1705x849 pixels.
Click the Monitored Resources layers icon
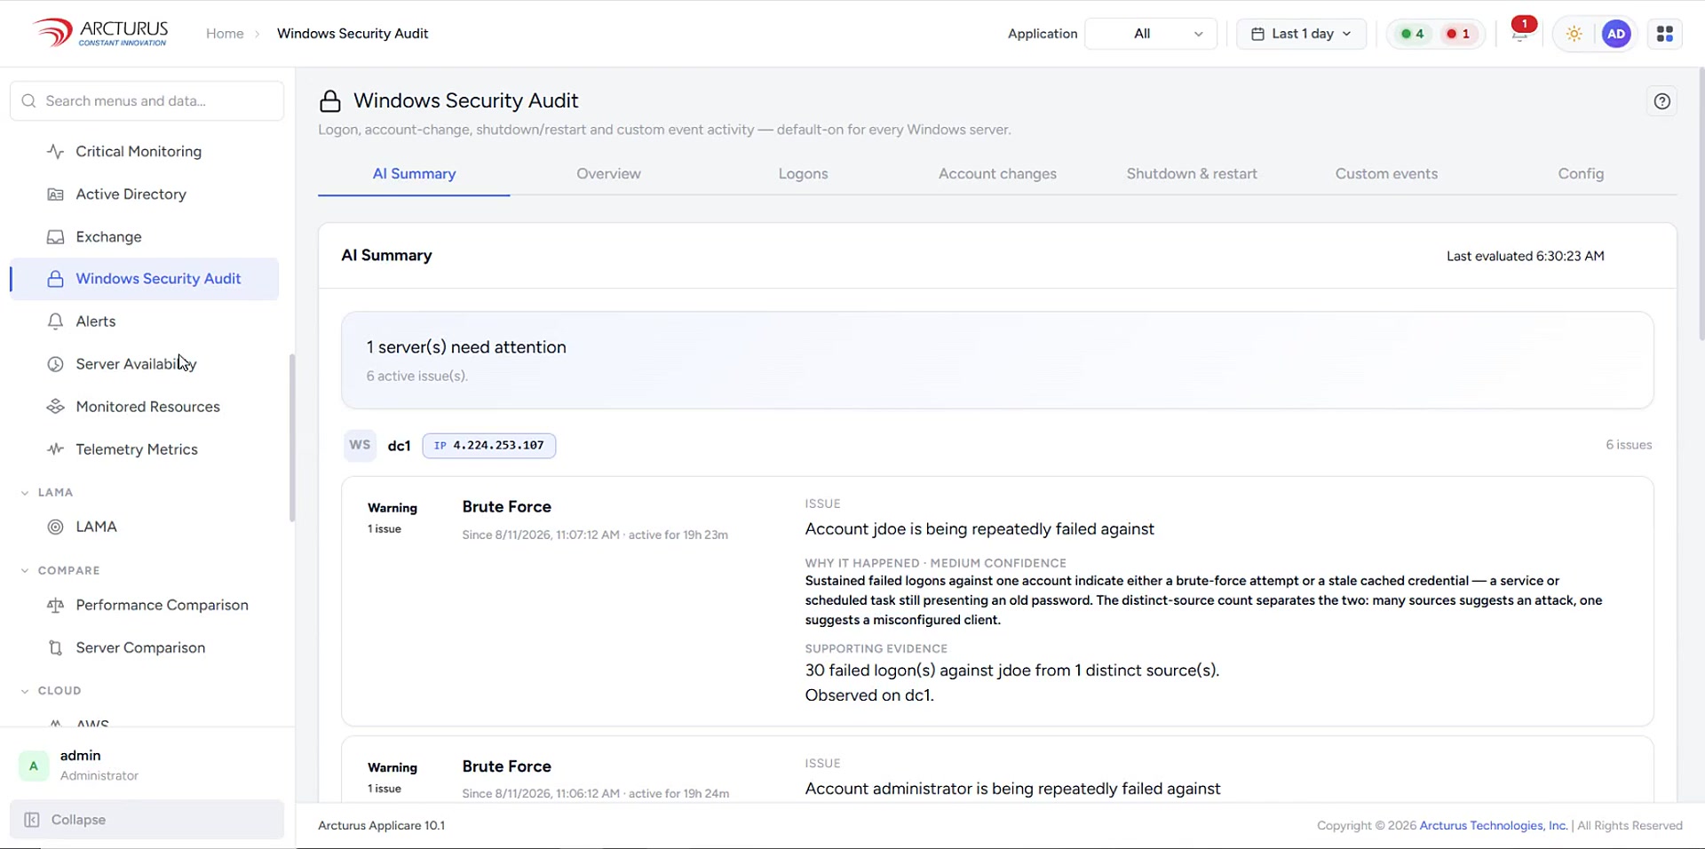tap(55, 407)
